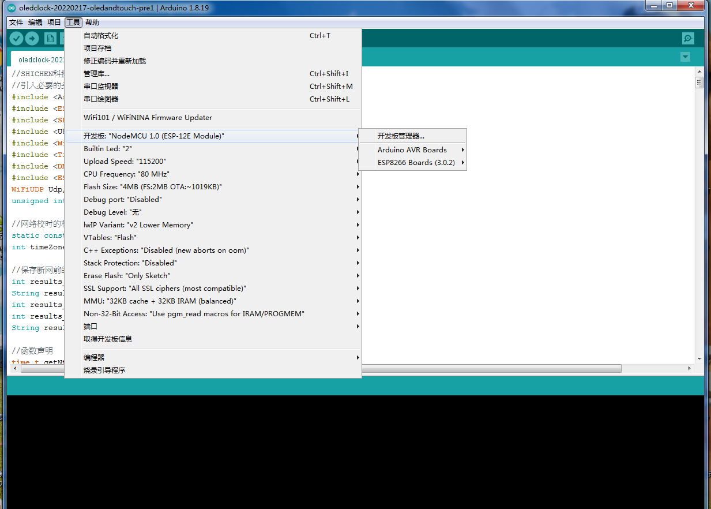Open the 项目 menu

(54, 23)
